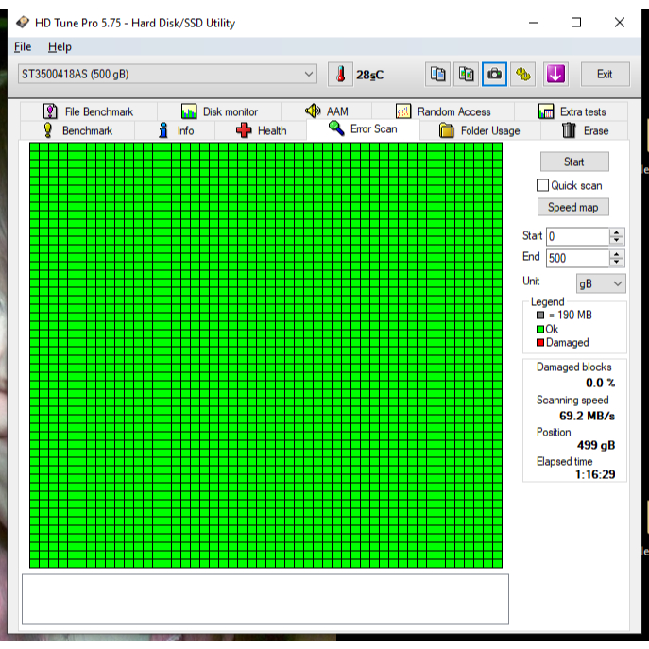Click the copy screenshot to clipboard icon
649x649 pixels.
[466, 74]
